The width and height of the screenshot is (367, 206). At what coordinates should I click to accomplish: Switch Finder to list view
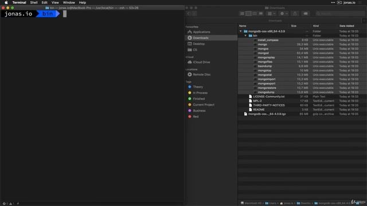tap(248, 14)
